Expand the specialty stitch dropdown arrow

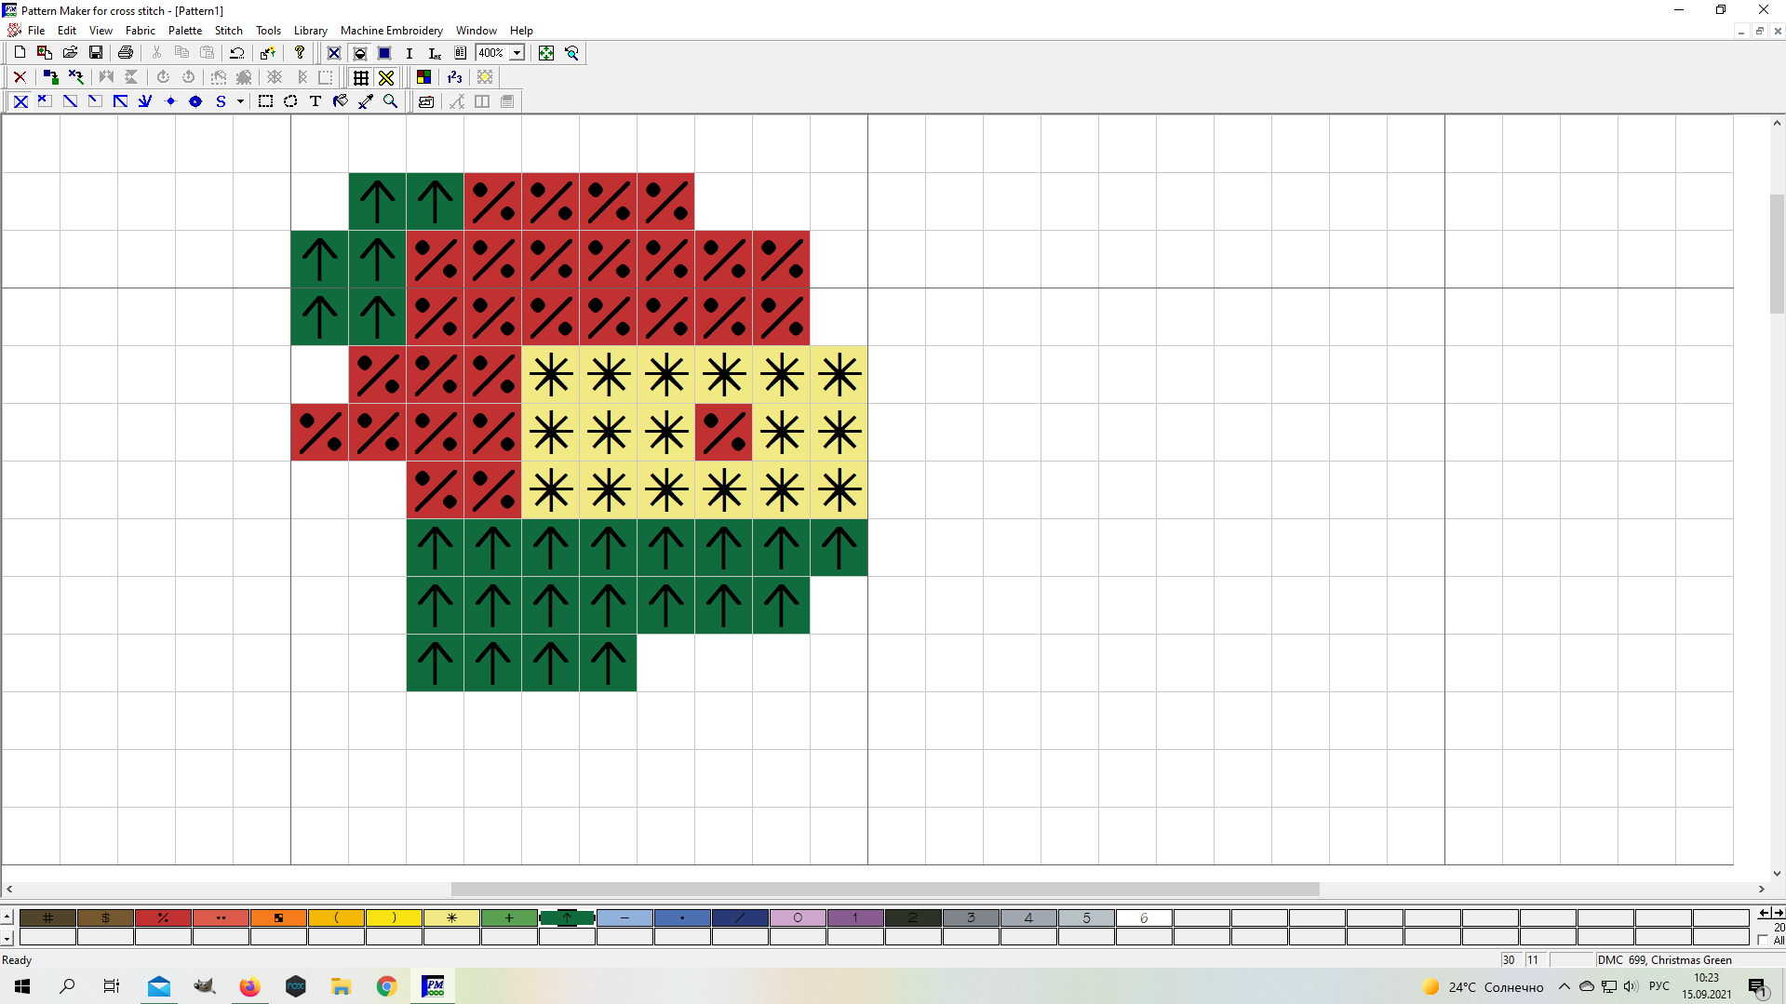point(240,101)
